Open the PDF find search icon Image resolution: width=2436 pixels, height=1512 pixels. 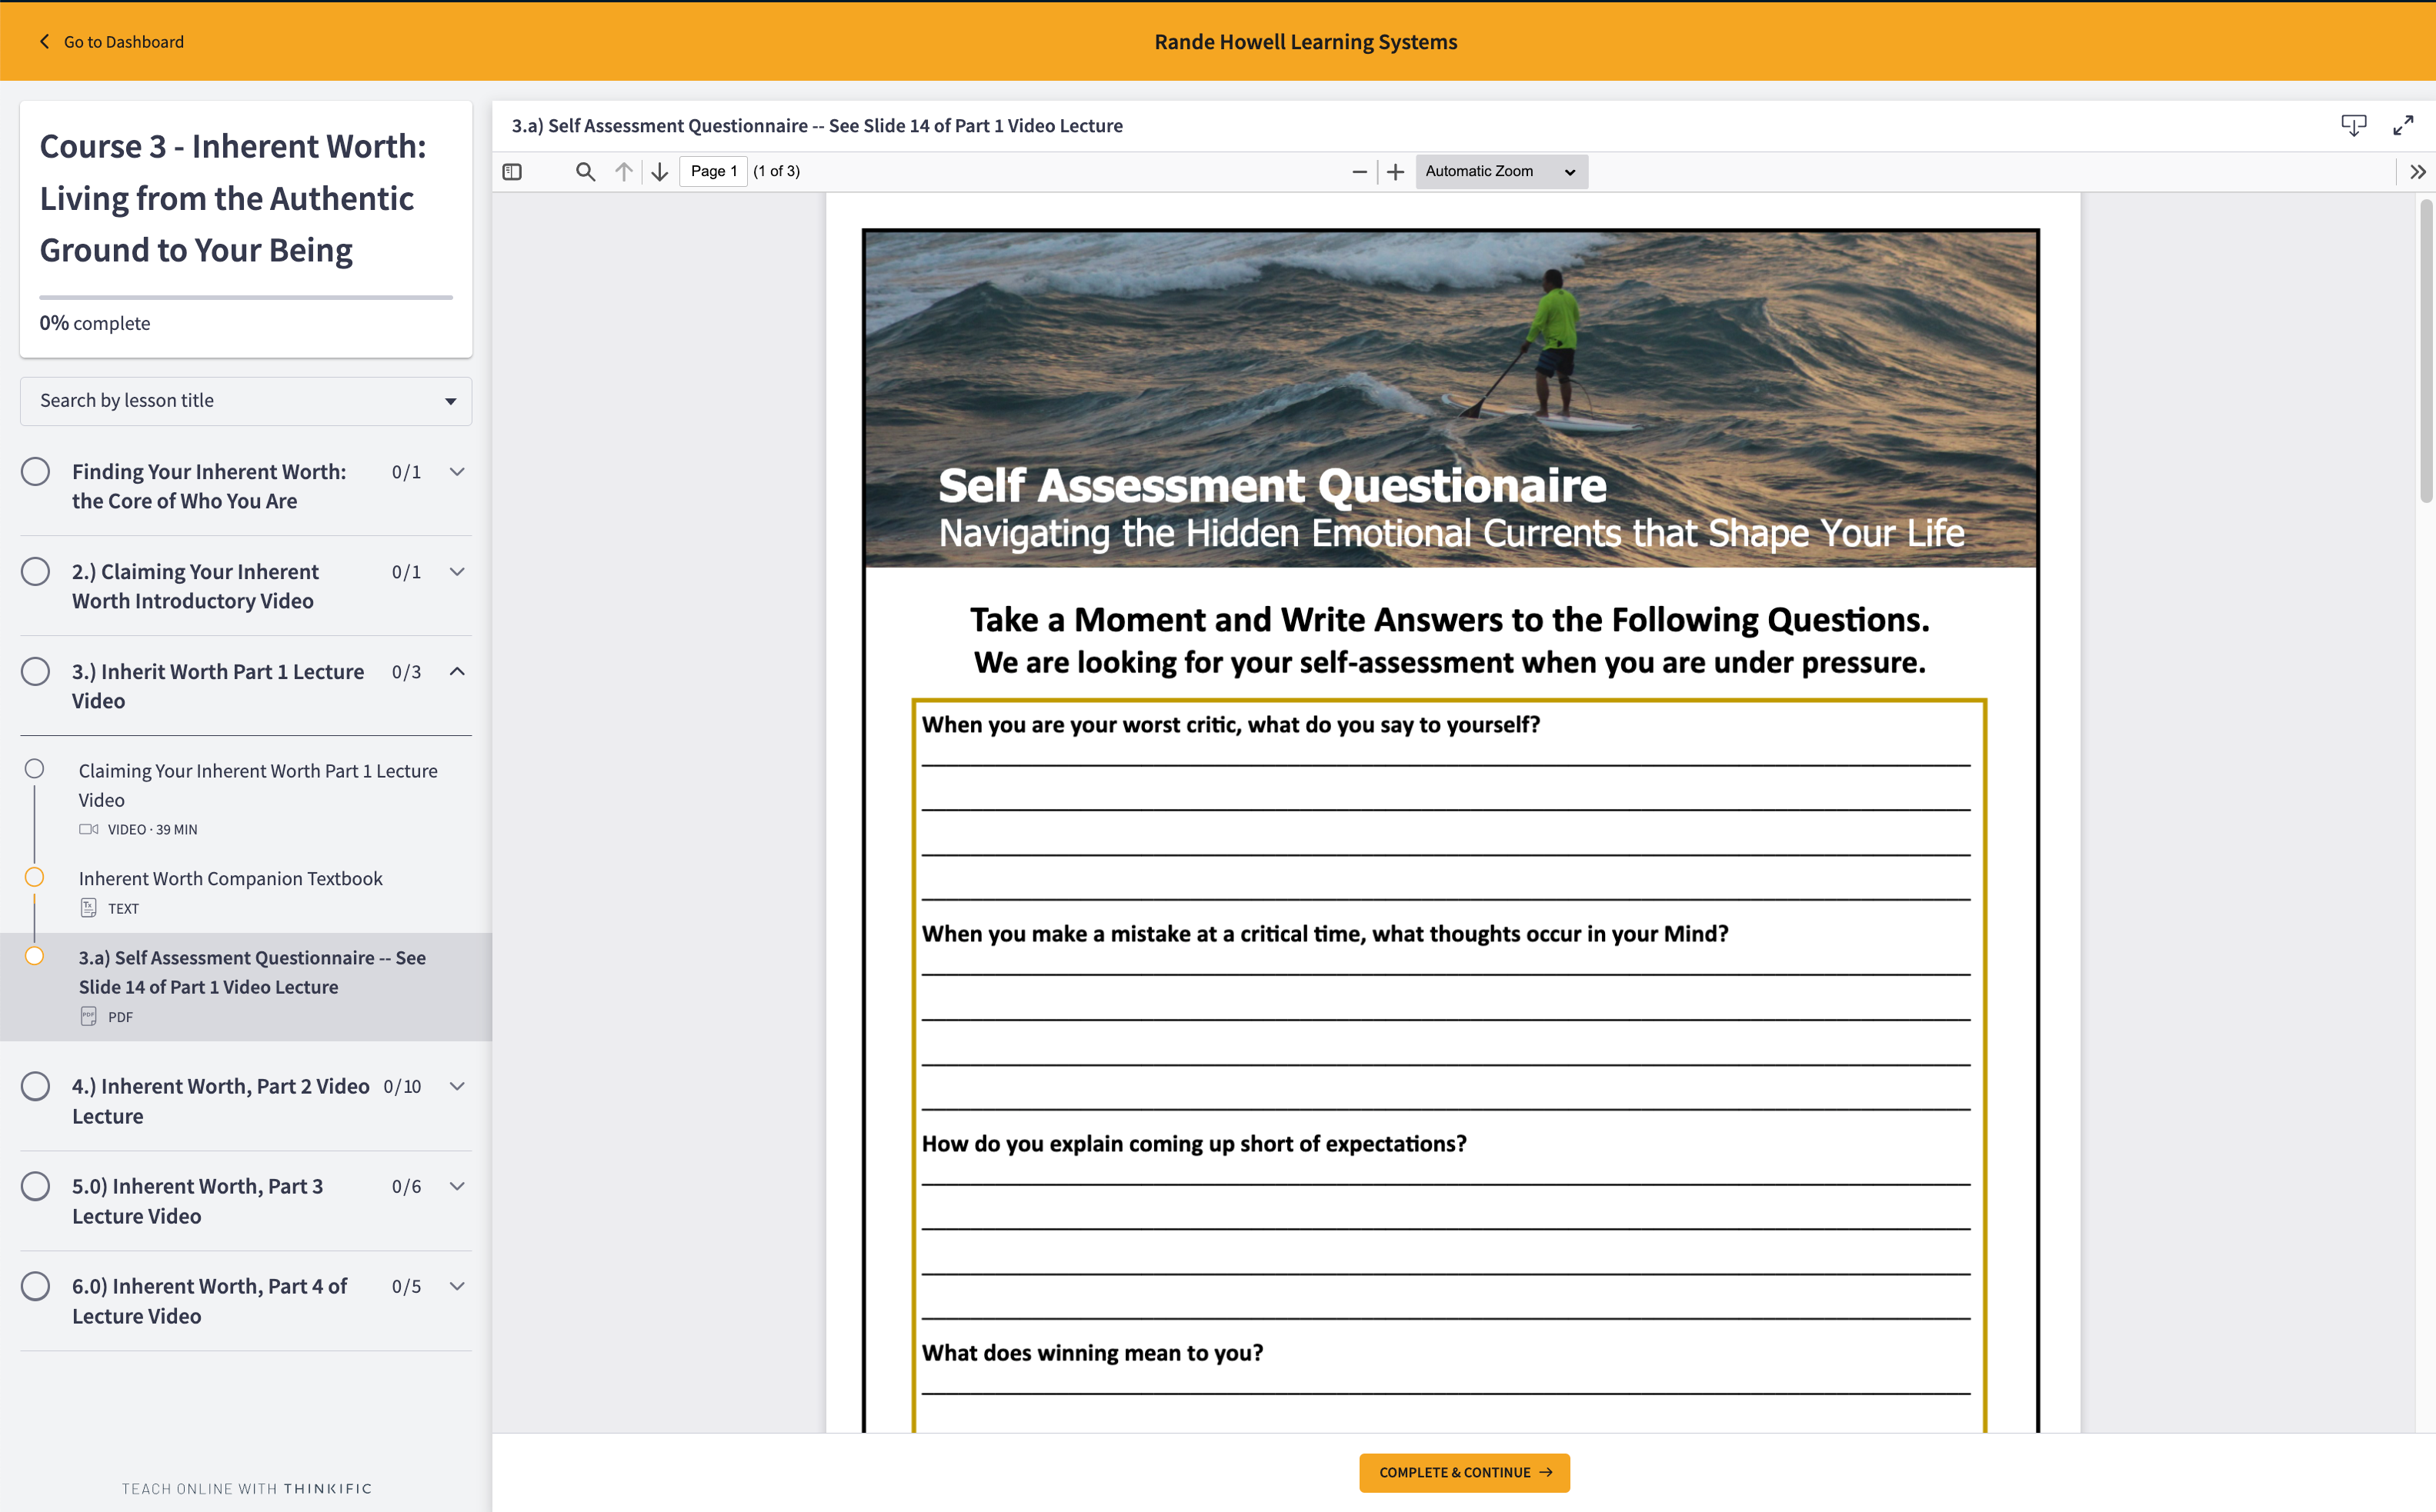(586, 172)
